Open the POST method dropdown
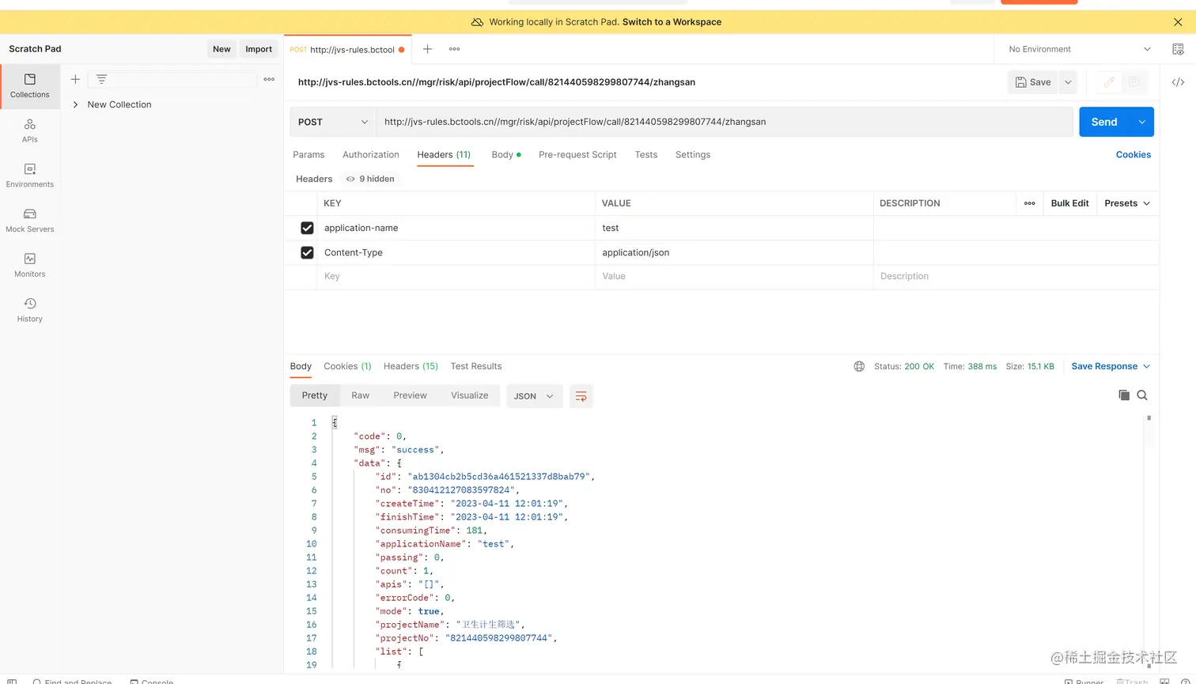Viewport: 1196px width, 684px height. tap(333, 122)
